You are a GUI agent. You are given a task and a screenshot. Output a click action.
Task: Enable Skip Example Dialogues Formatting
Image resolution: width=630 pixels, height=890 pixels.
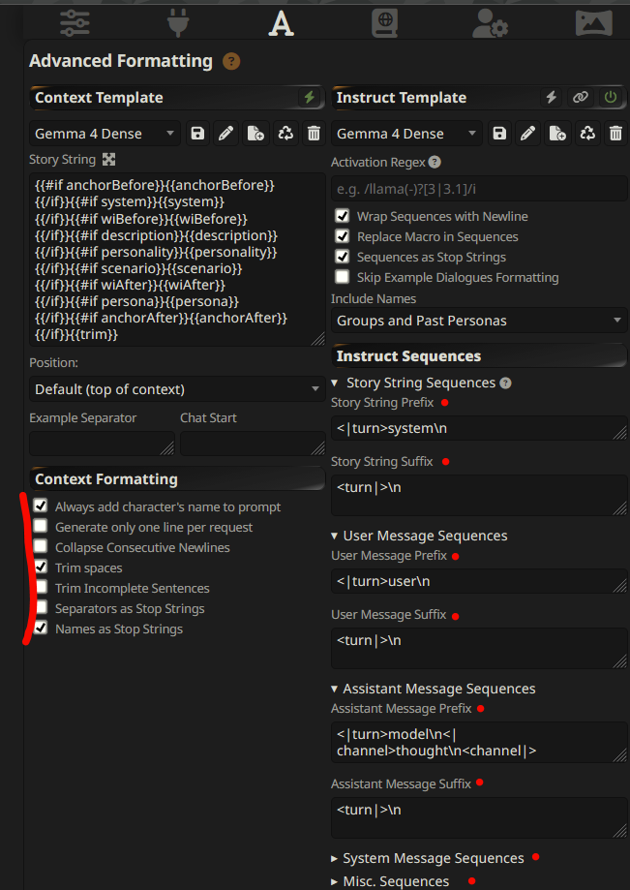(x=342, y=277)
